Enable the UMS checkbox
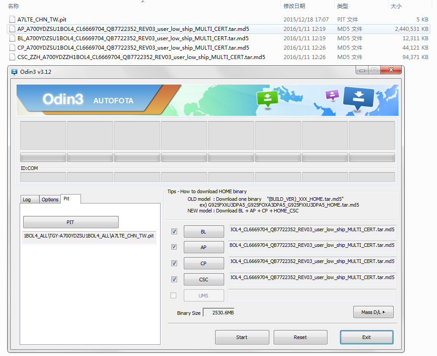 pos(174,296)
